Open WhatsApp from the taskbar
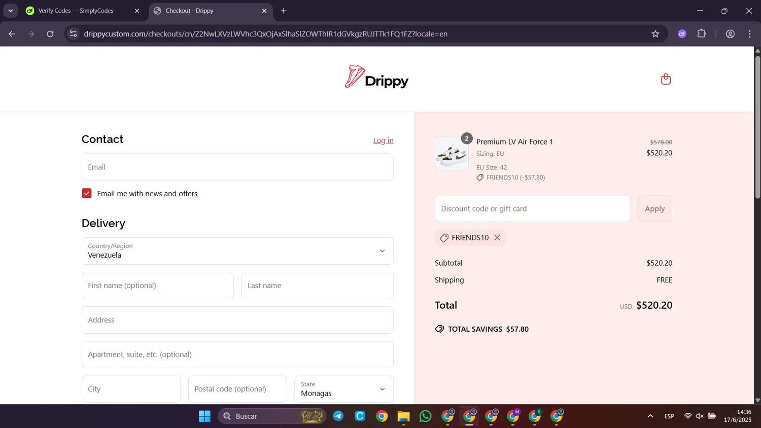The image size is (761, 428). click(x=425, y=416)
